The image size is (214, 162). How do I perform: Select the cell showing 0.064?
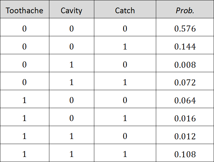click(x=185, y=101)
